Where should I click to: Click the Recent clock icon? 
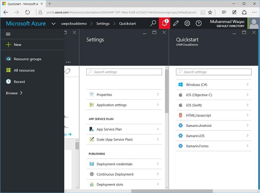9,81
